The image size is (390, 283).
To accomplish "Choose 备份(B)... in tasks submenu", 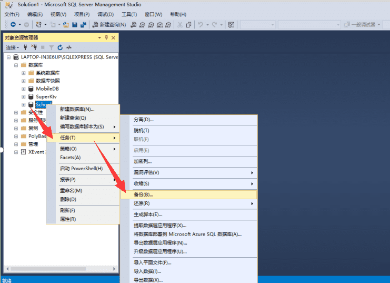I will point(189,195).
